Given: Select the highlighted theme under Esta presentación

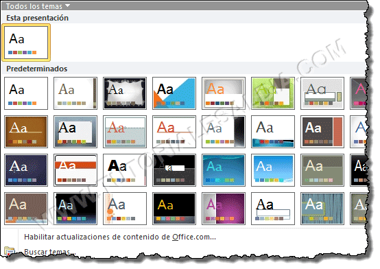Looking at the screenshot, I should [x=26, y=43].
